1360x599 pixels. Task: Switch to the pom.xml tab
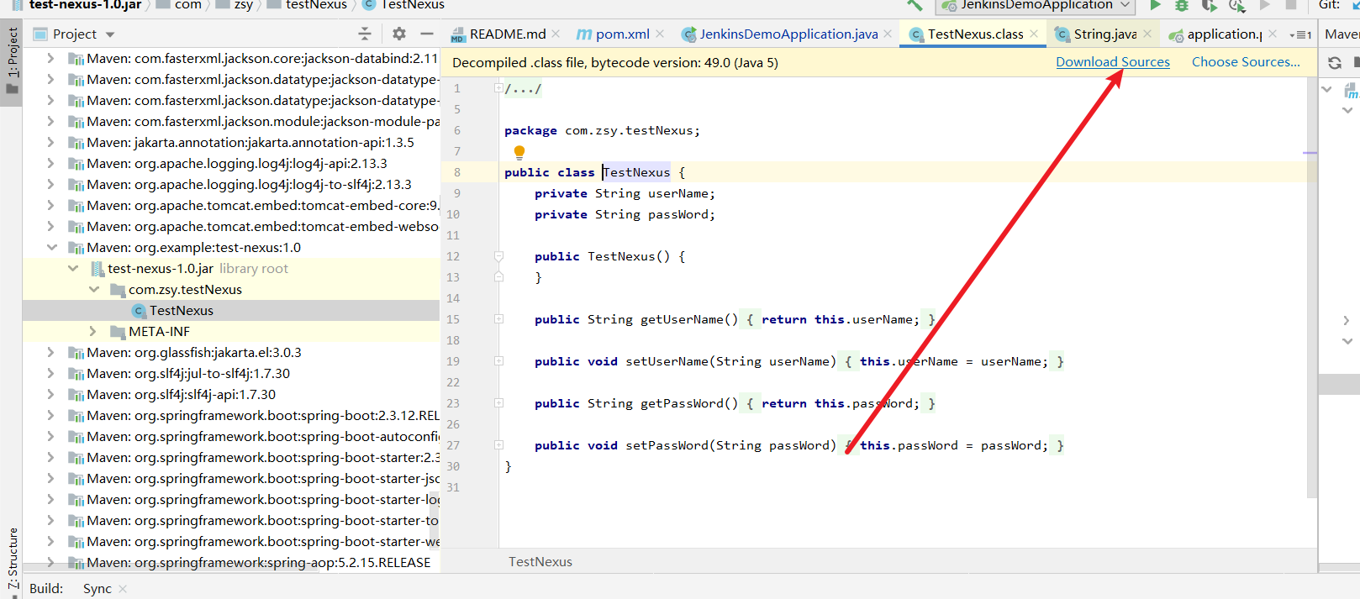(x=621, y=34)
